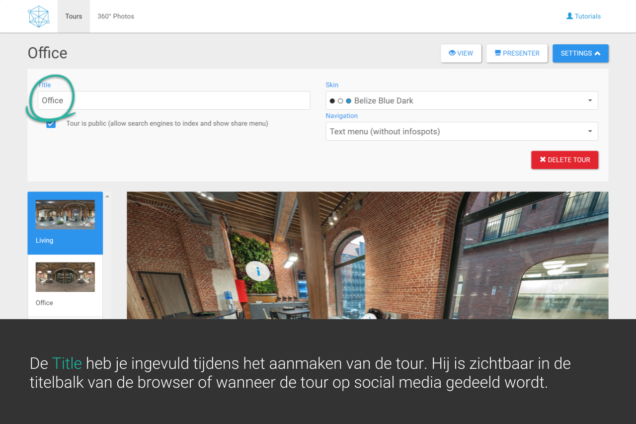Click into the Title input field
This screenshot has height=424, width=636.
point(174,100)
